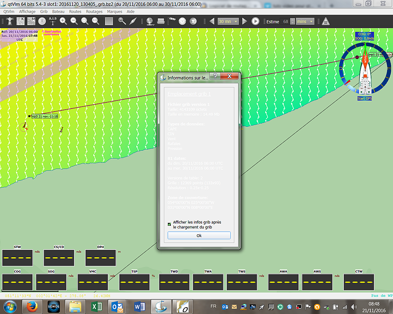Click the triangle boat icon in the toolbar
This screenshot has width=393, height=314.
[325, 21]
